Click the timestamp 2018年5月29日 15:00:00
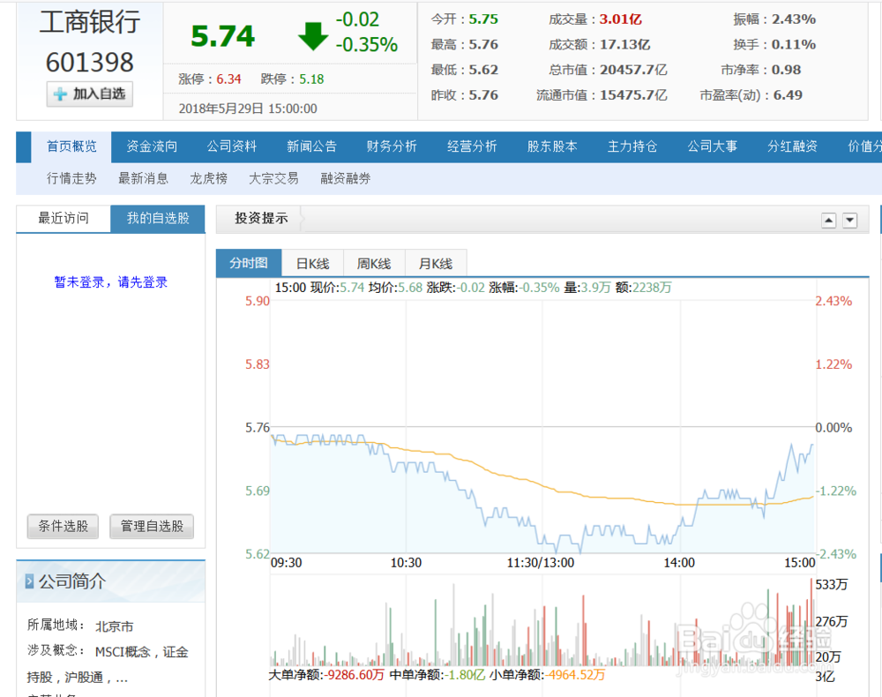 click(248, 109)
